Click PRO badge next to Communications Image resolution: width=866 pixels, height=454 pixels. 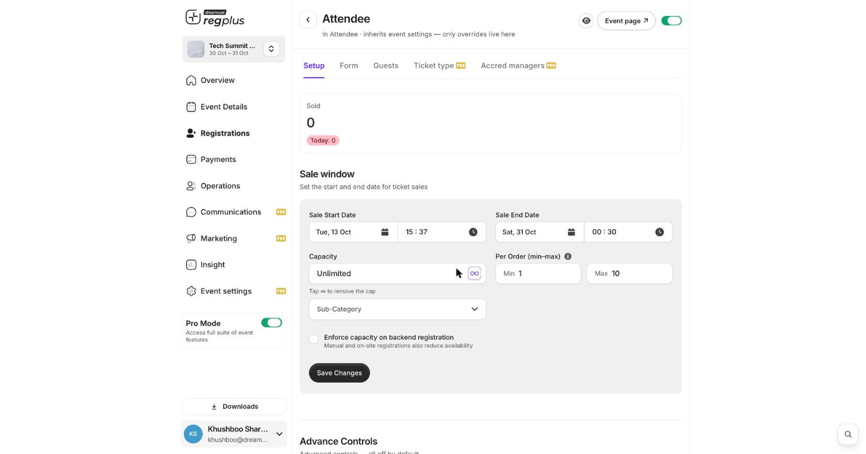[x=281, y=212]
